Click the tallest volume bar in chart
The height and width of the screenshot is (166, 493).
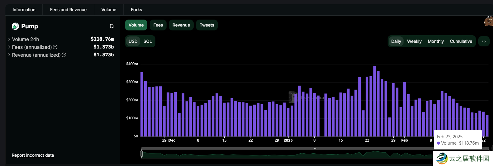(374, 101)
